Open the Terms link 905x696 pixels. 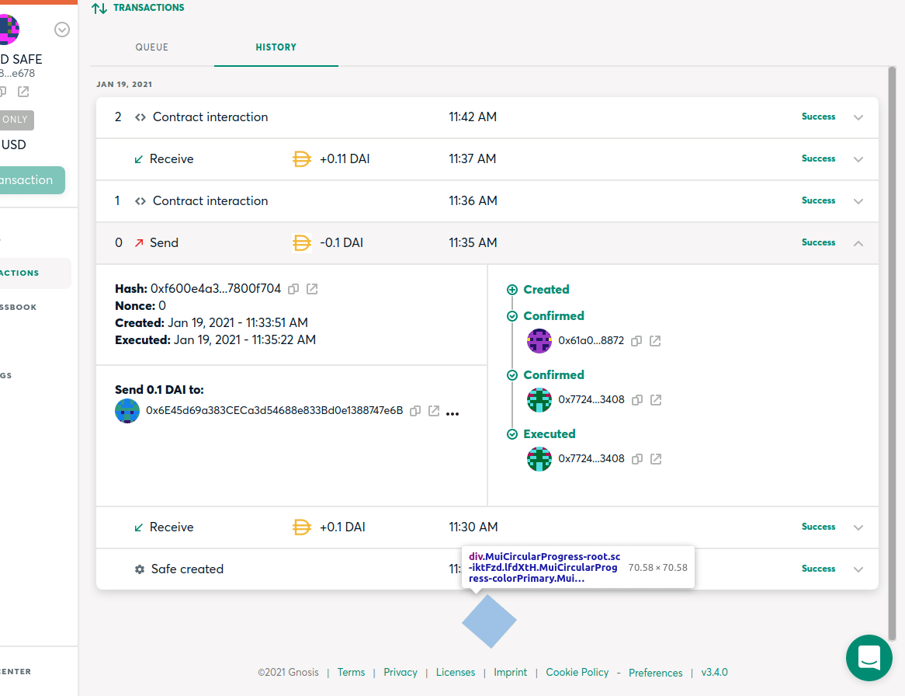point(351,673)
